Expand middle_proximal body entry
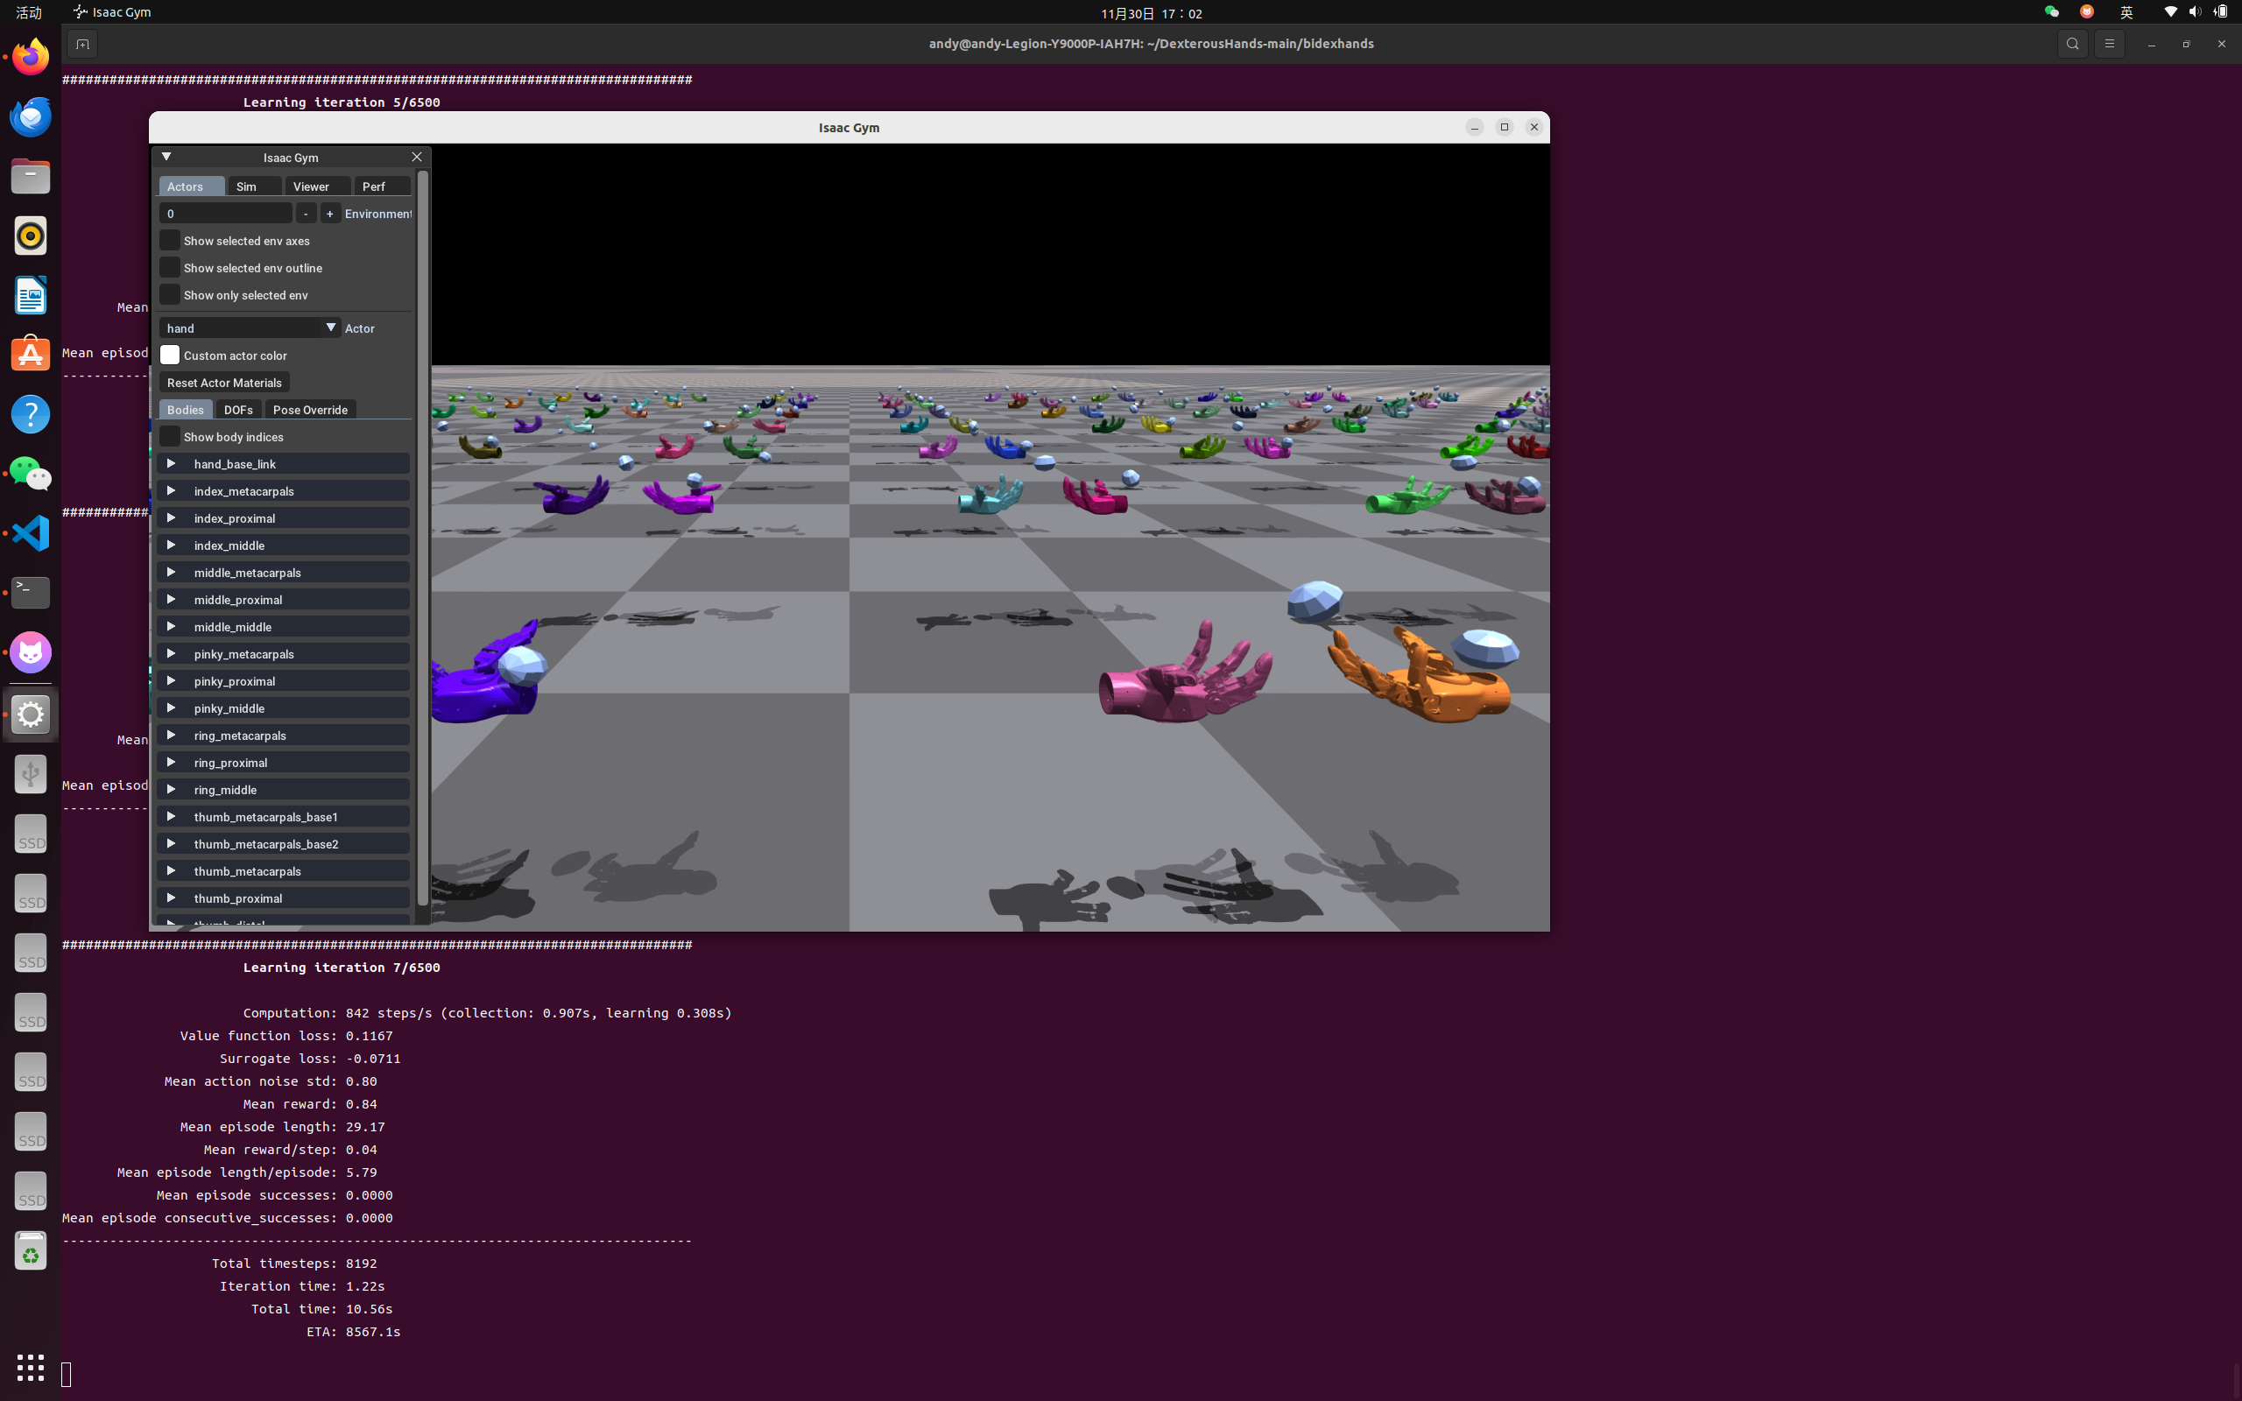This screenshot has width=2242, height=1401. pyautogui.click(x=283, y=600)
